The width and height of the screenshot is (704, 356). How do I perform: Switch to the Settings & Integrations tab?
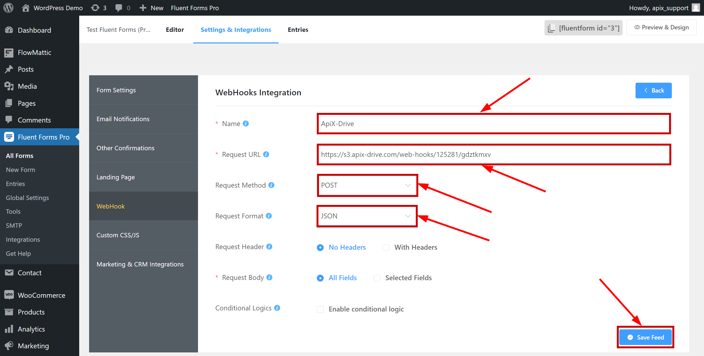tap(236, 30)
